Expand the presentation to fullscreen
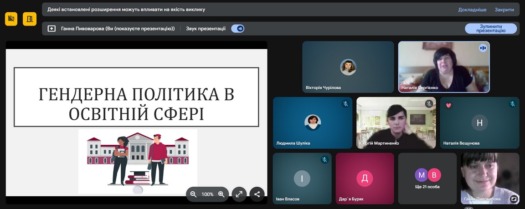 click(239, 194)
